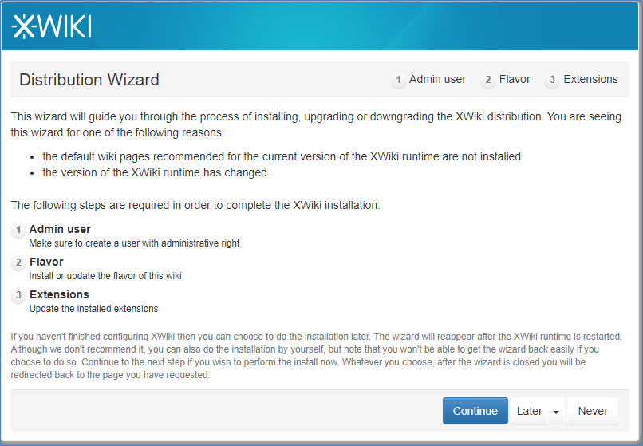Image resolution: width=643 pixels, height=446 pixels.
Task: Click 'the version of the XWiki runtime has changed' bullet
Action: click(x=156, y=173)
